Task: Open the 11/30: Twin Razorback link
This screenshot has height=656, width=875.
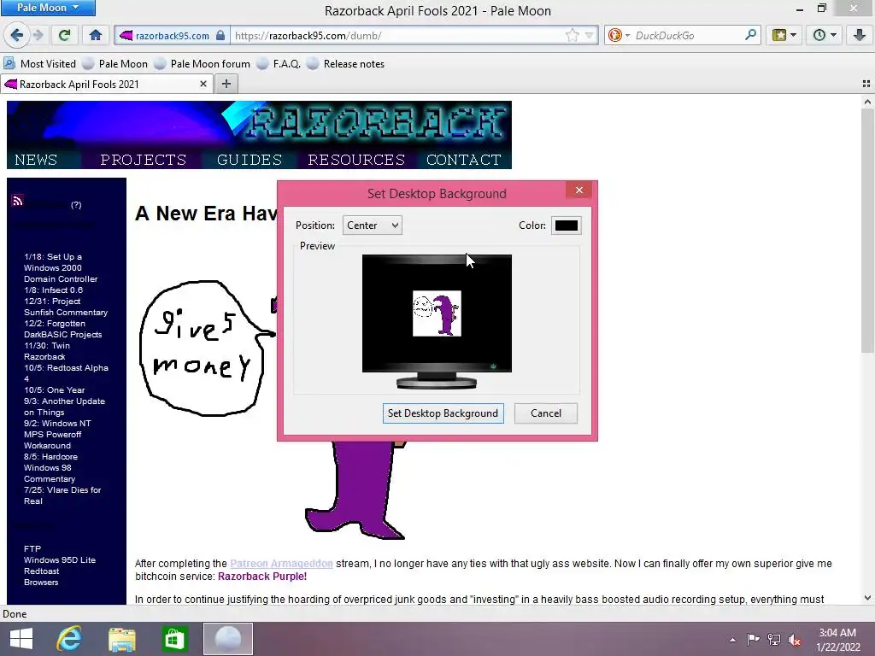Action: click(x=47, y=351)
